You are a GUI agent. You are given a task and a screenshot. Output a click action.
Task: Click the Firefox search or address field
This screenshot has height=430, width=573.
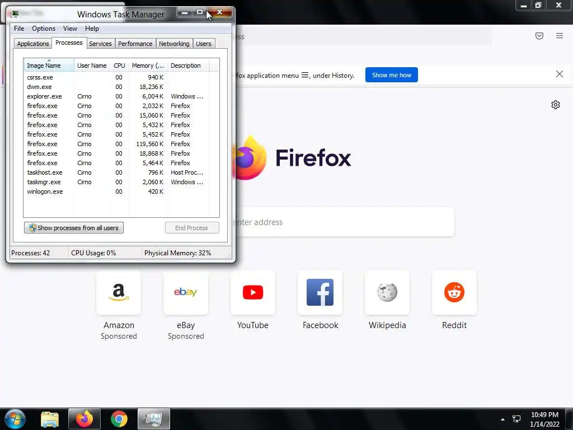coord(344,222)
